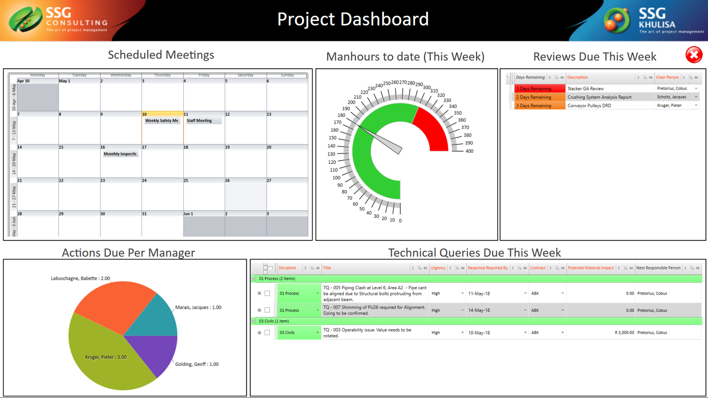Click the filter icon on the Urgency column
708x398 pixels.
point(456,267)
